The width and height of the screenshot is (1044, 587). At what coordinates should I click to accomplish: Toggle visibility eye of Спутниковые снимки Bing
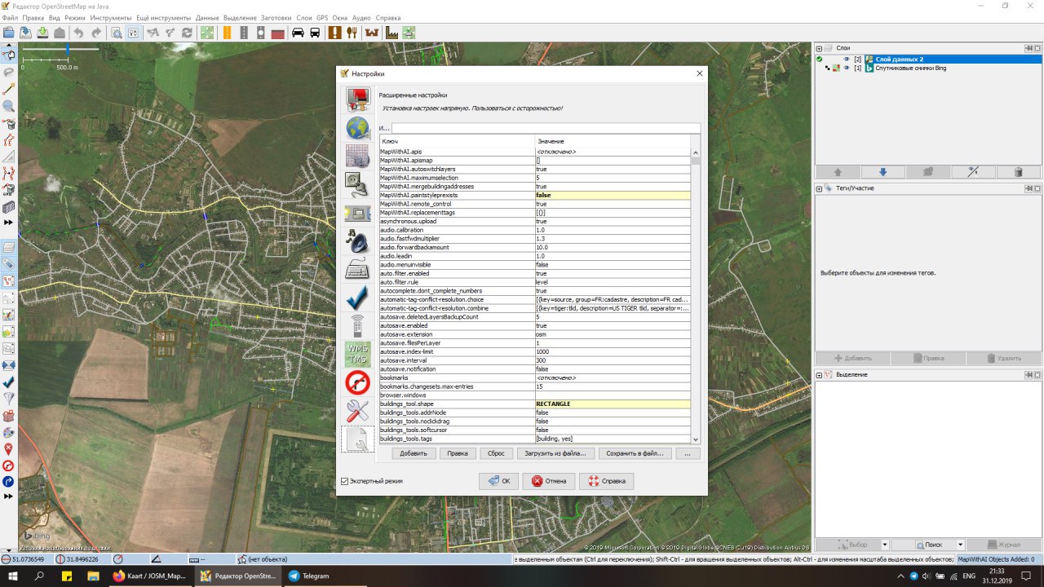click(x=847, y=68)
